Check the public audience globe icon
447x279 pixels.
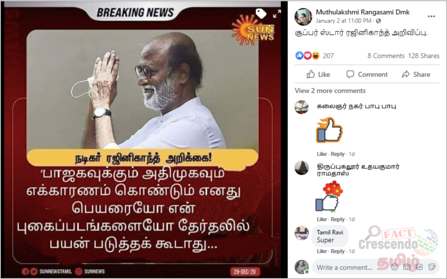pos(378,21)
